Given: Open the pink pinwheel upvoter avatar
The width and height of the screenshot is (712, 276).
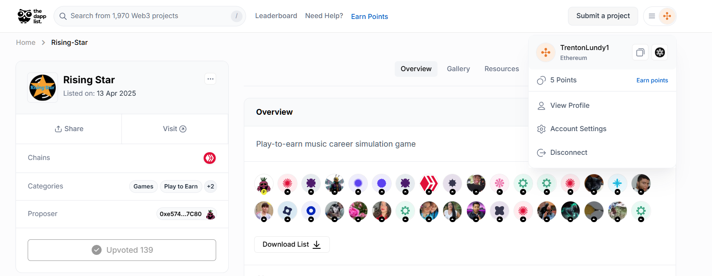Looking at the screenshot, I should tap(499, 184).
